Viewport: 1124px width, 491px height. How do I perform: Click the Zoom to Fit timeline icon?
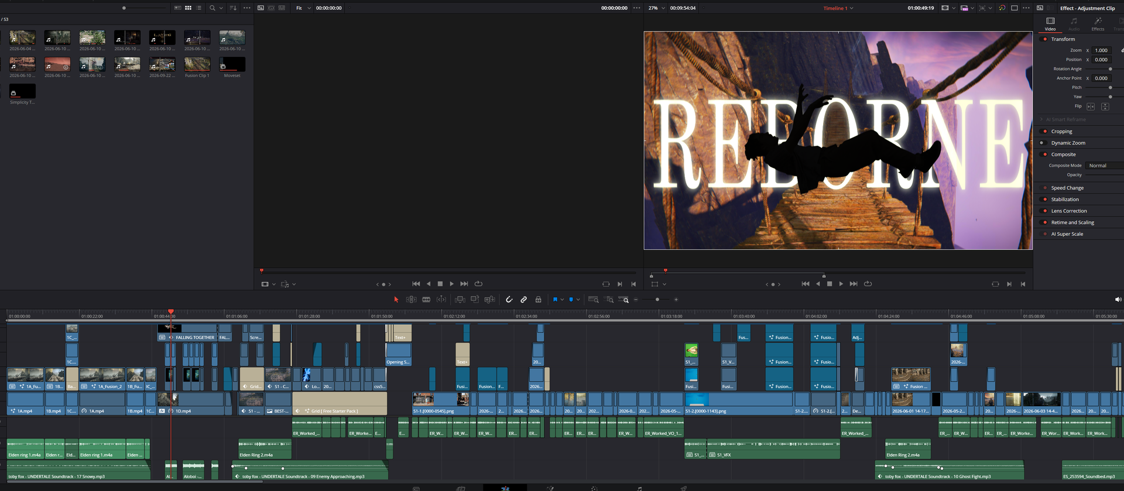coord(593,300)
